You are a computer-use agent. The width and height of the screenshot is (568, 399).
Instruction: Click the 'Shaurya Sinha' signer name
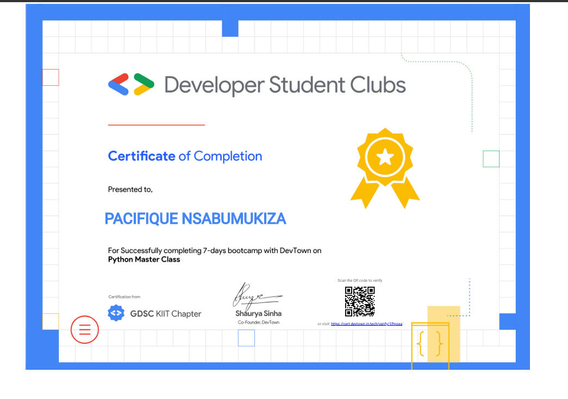259,313
